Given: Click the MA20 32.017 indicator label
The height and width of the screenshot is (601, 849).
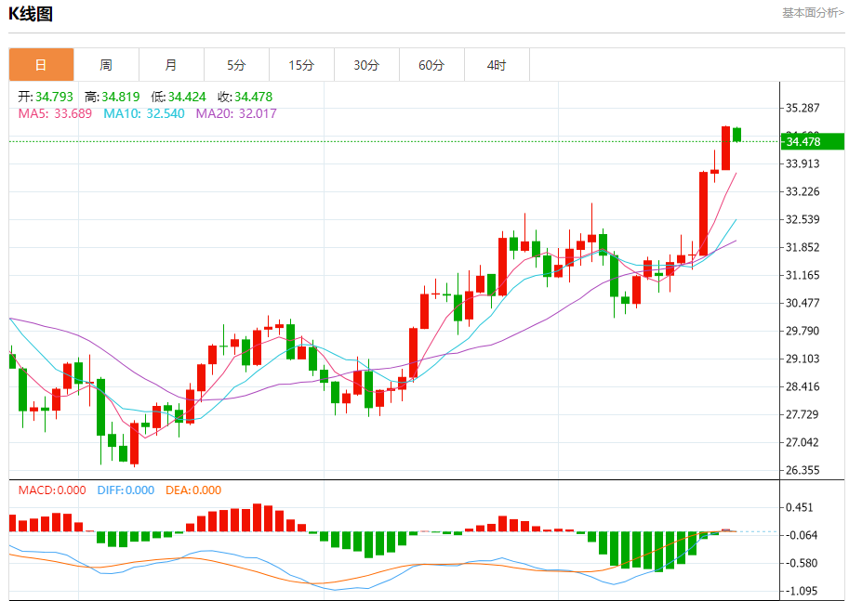Looking at the screenshot, I should pos(236,113).
